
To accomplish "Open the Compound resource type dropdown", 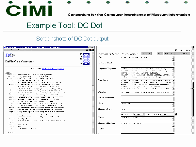I will click(168, 114).
